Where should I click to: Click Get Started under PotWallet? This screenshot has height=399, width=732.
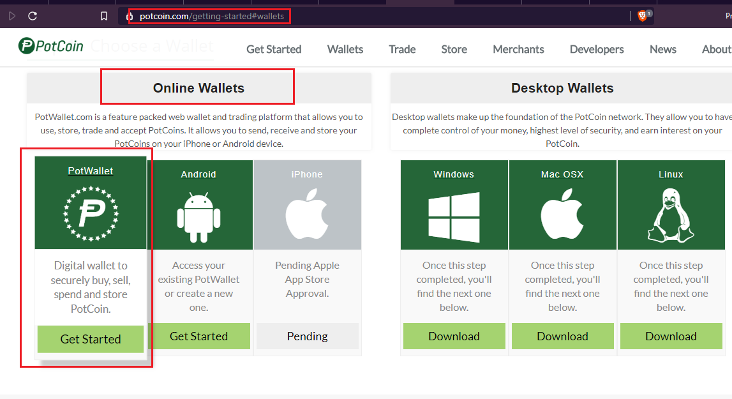[x=91, y=339]
